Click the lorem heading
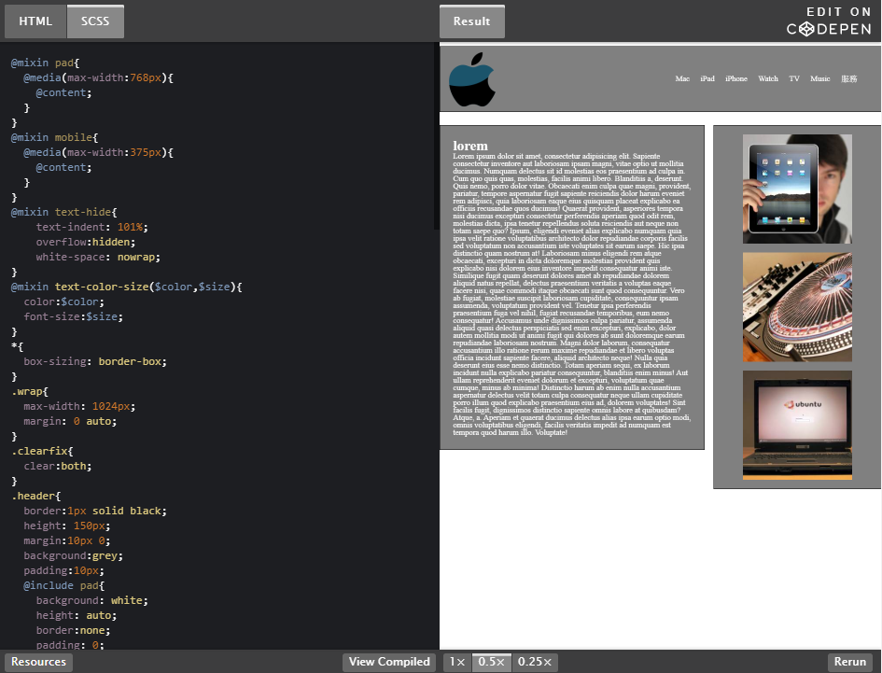Screen dimensions: 882x673 click(x=470, y=146)
